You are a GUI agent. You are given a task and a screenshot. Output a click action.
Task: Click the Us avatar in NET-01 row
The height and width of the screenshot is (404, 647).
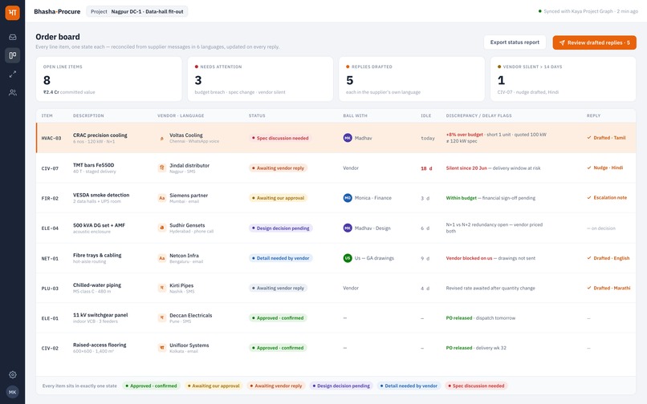(x=348, y=258)
